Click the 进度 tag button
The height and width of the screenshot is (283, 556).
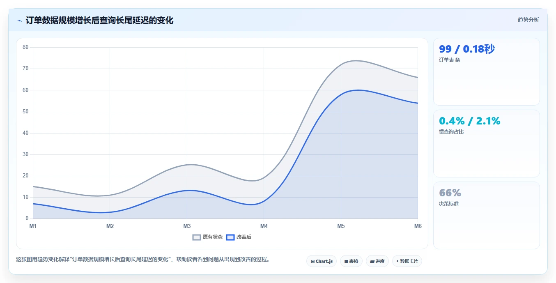pyautogui.click(x=377, y=261)
